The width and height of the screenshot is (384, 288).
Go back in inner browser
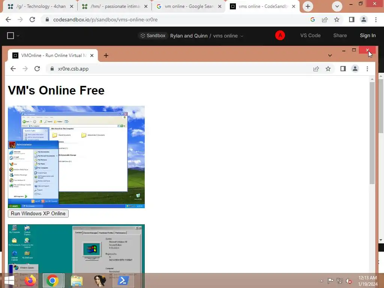[13, 69]
